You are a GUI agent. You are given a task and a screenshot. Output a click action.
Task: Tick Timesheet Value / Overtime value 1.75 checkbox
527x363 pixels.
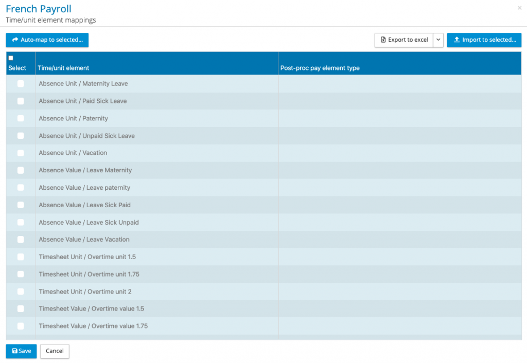pos(21,326)
